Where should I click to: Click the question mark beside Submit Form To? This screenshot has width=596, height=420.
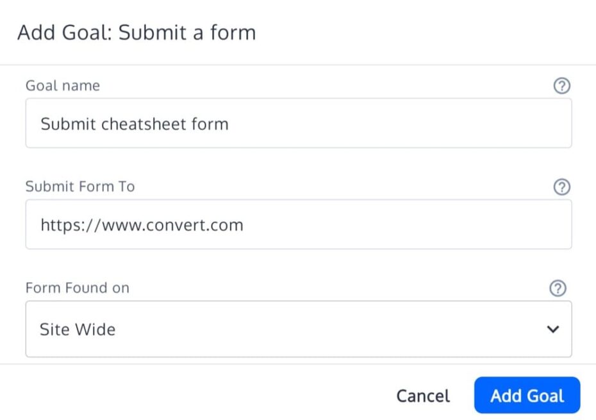click(x=561, y=187)
